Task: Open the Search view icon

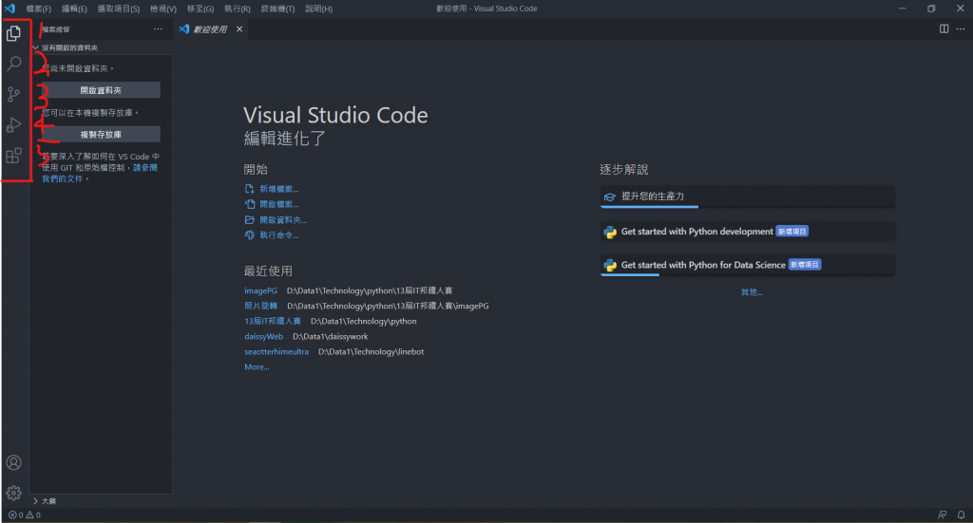Action: click(13, 64)
